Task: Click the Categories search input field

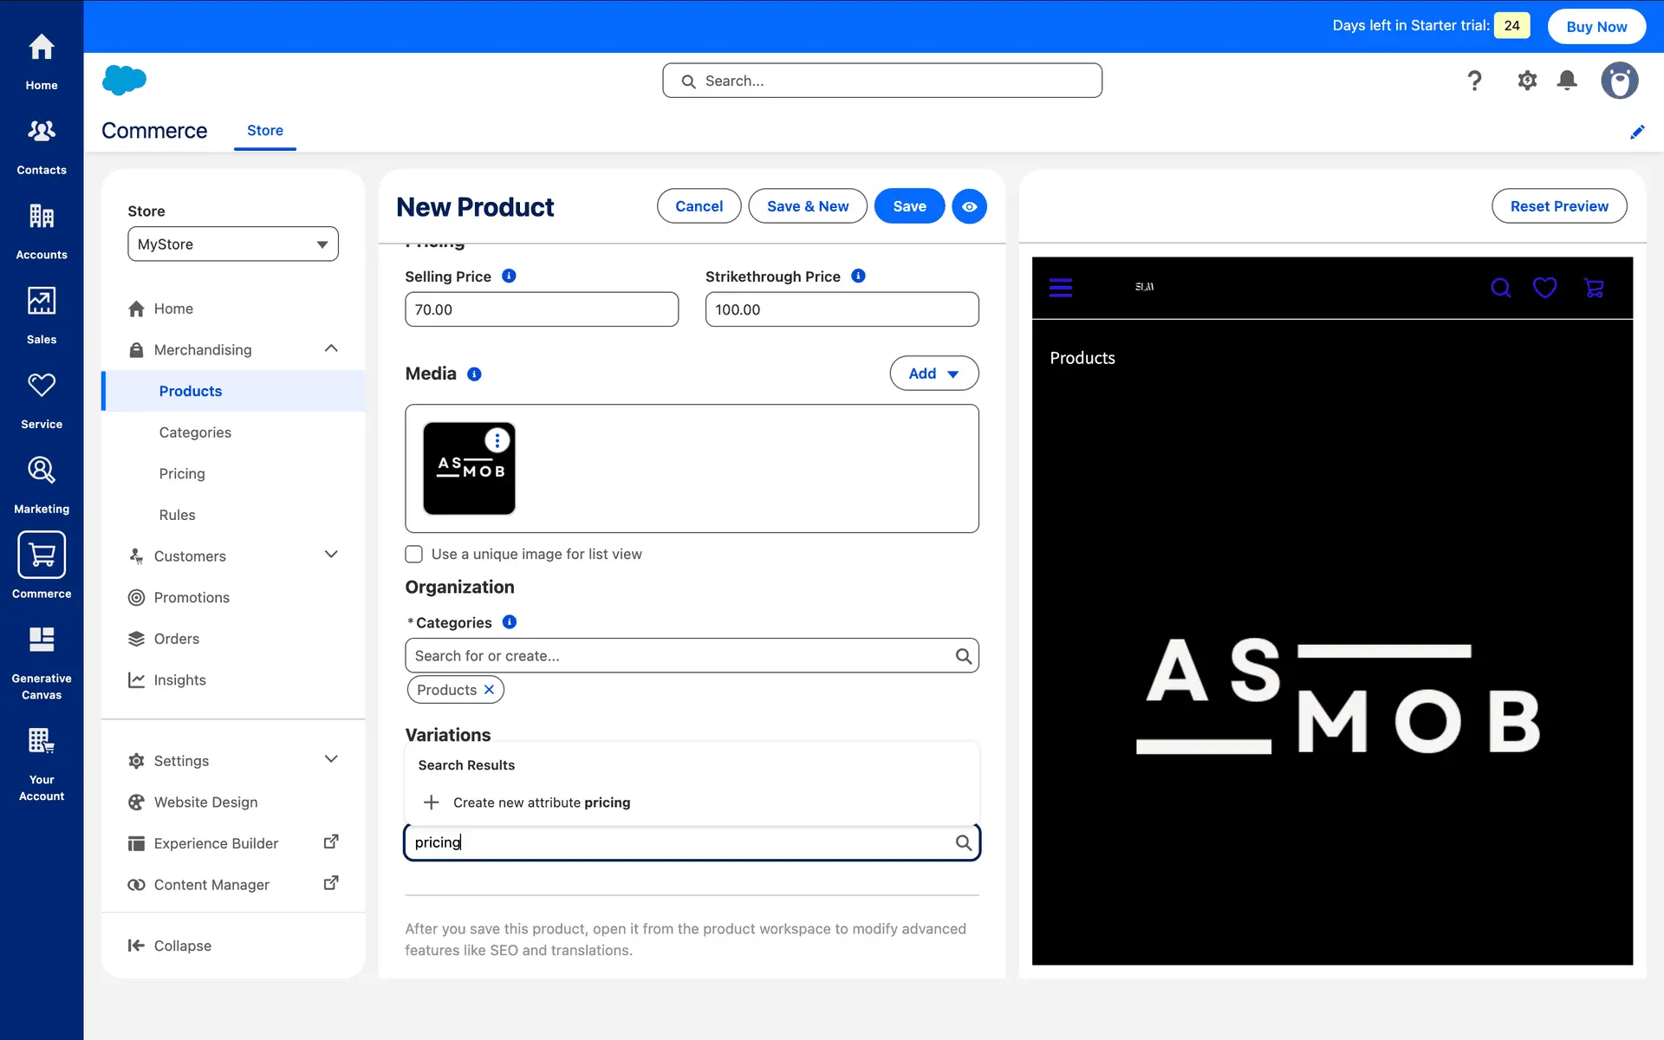Action: coord(680,656)
